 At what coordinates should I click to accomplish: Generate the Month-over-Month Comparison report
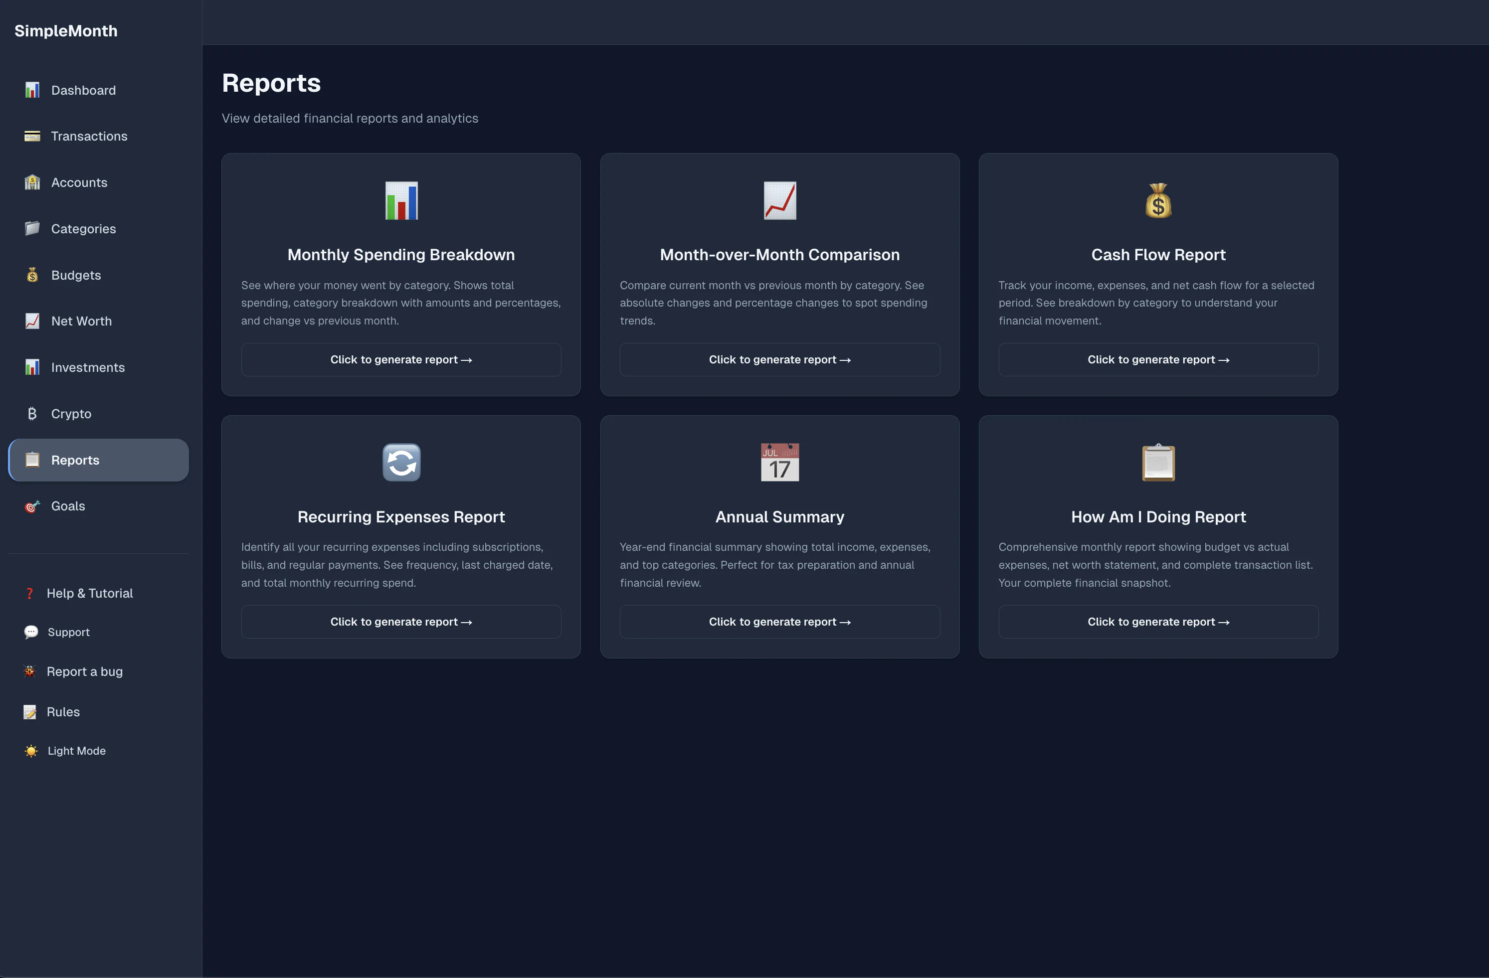point(779,359)
